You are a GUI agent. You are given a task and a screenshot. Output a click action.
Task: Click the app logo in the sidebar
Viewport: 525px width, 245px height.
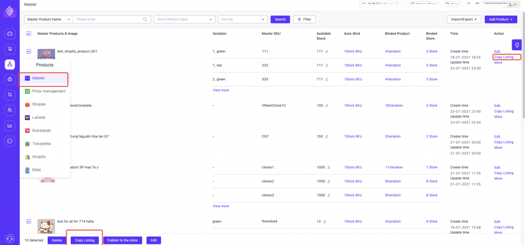[10, 12]
